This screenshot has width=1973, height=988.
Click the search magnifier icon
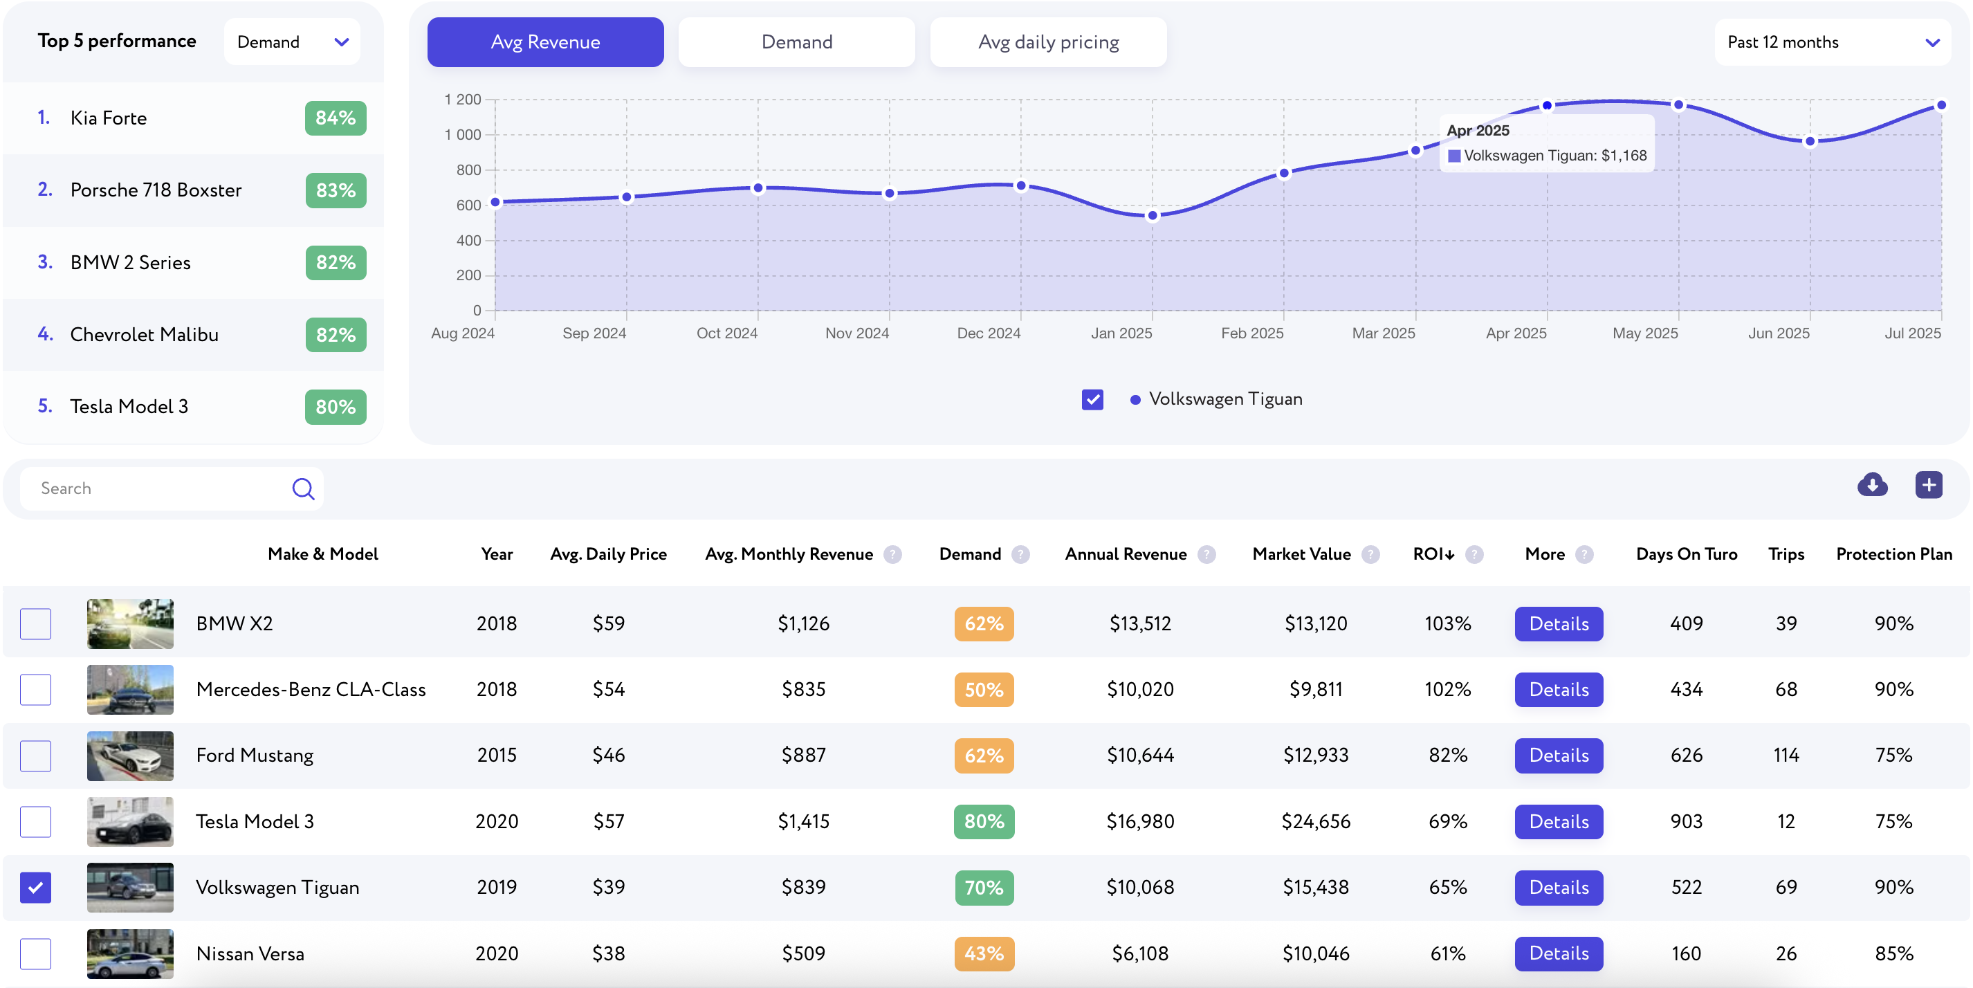pos(303,488)
